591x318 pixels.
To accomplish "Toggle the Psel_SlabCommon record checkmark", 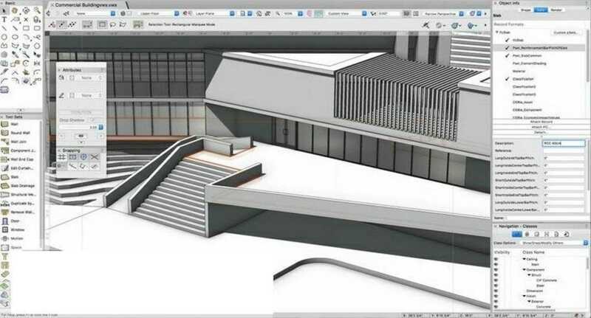I will point(506,55).
